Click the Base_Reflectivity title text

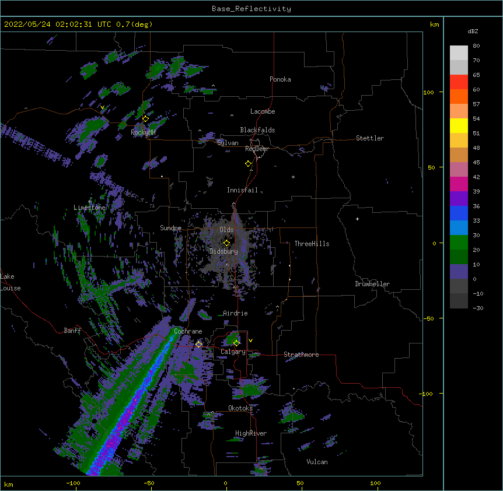(x=252, y=9)
